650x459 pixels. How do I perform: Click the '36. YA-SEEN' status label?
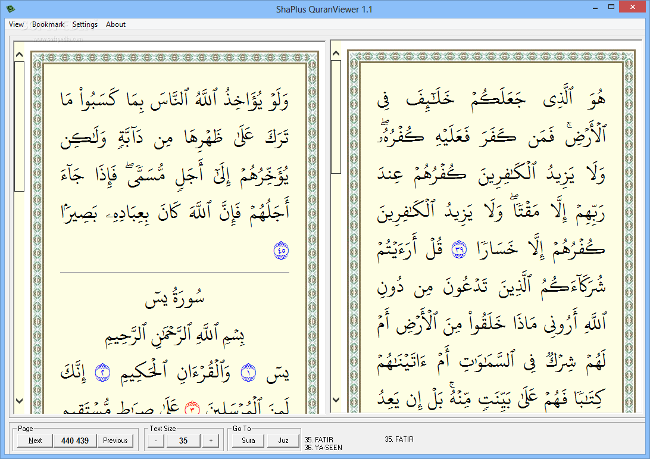tap(323, 448)
